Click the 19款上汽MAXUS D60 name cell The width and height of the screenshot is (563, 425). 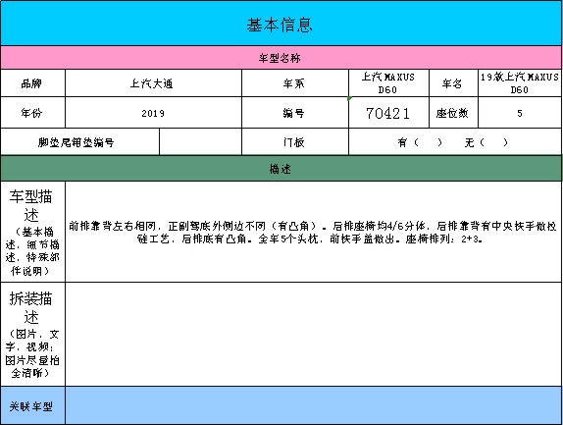click(x=520, y=83)
